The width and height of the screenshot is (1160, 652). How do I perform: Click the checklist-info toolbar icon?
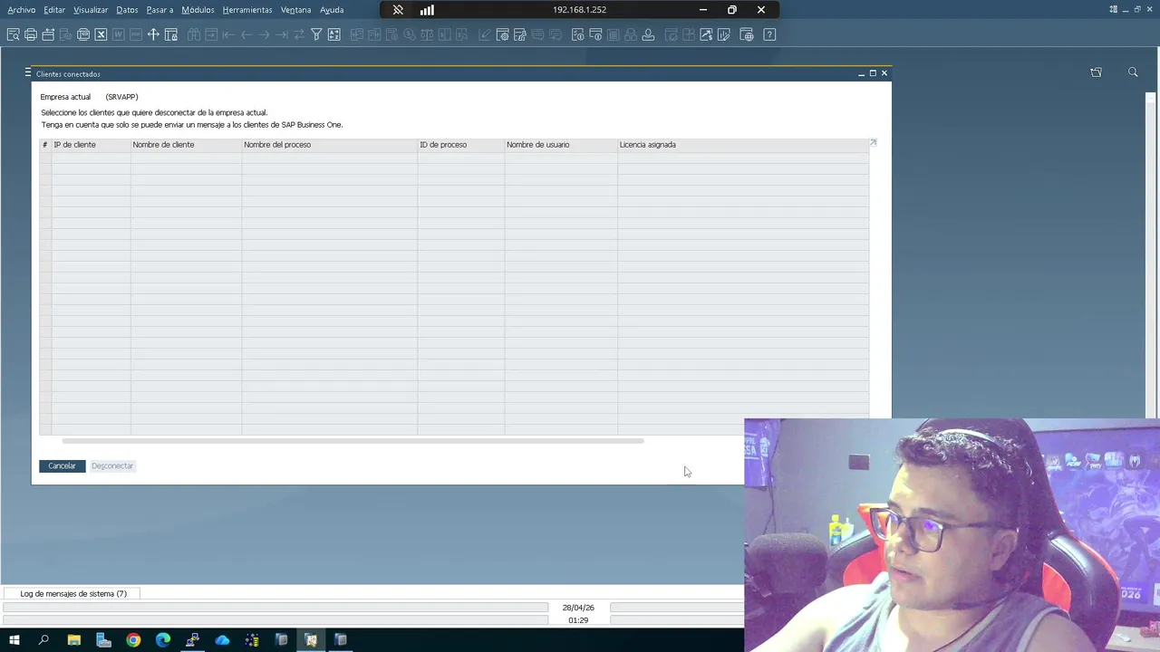coord(577,34)
